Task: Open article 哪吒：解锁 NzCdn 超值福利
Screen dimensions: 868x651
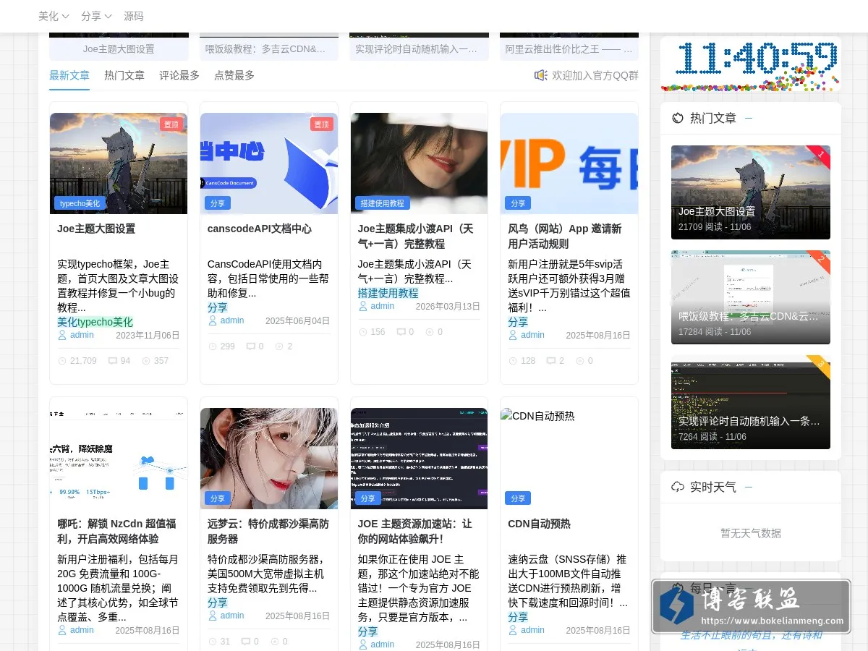Action: tap(118, 531)
